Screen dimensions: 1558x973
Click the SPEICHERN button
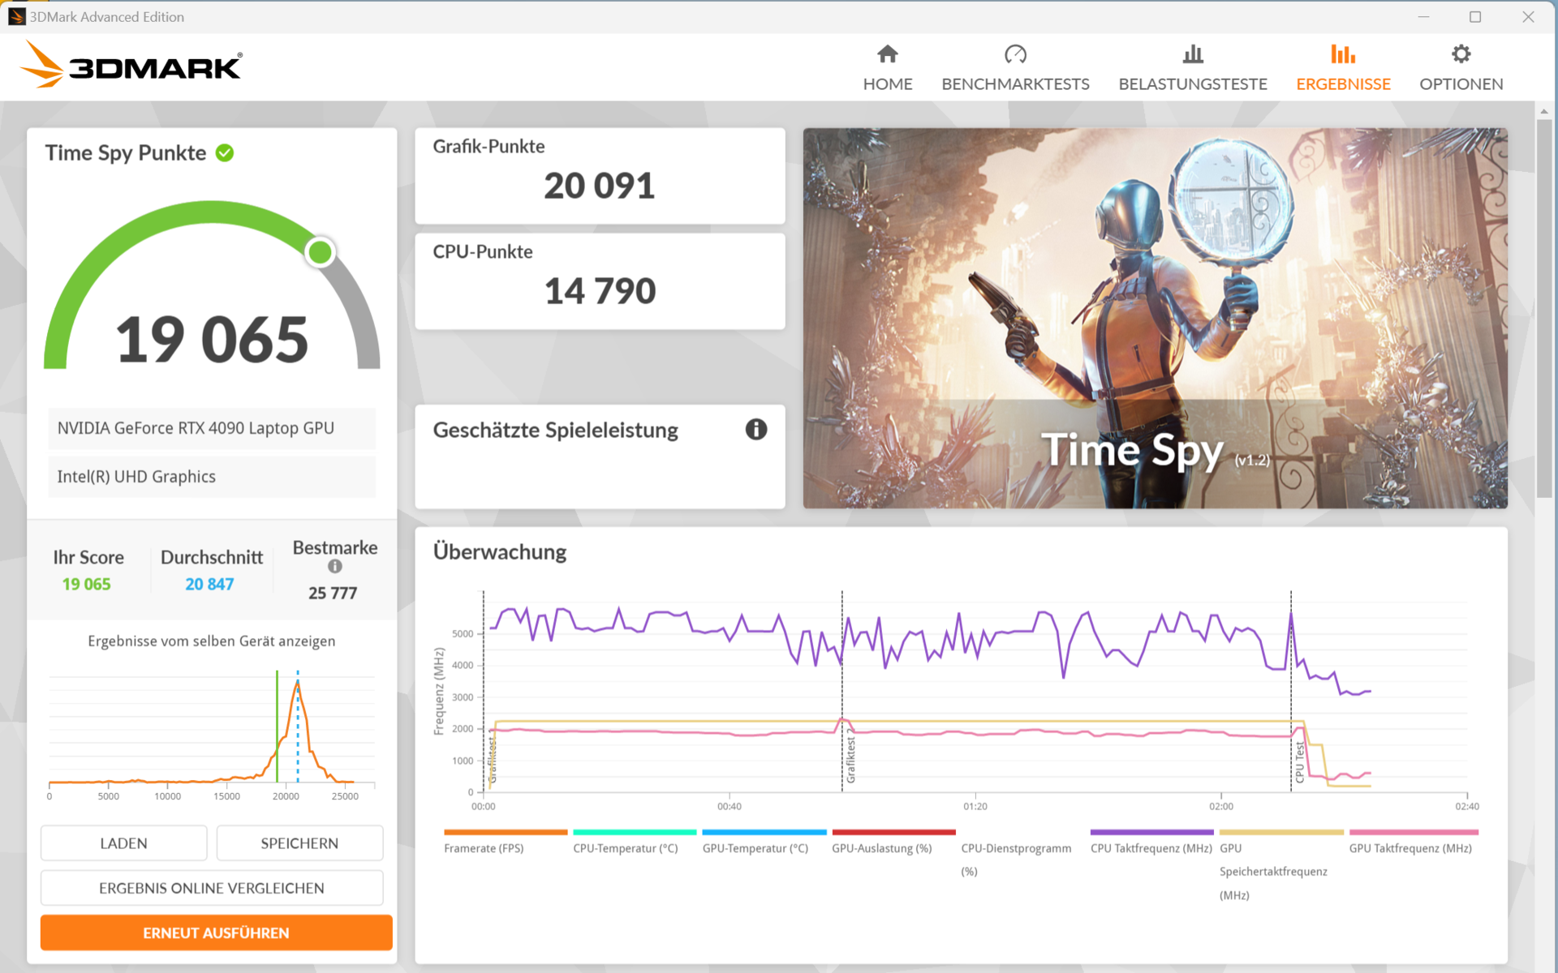click(299, 843)
